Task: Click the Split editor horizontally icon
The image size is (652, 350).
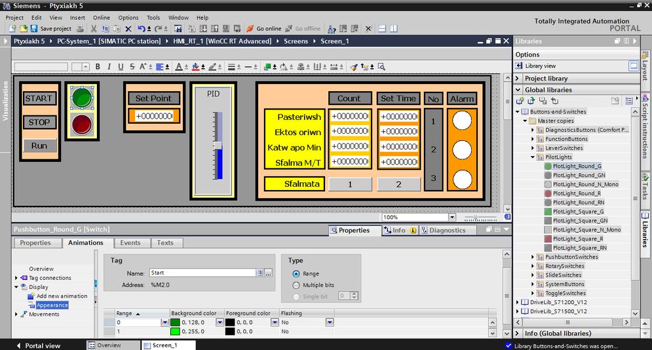Action: point(382,29)
